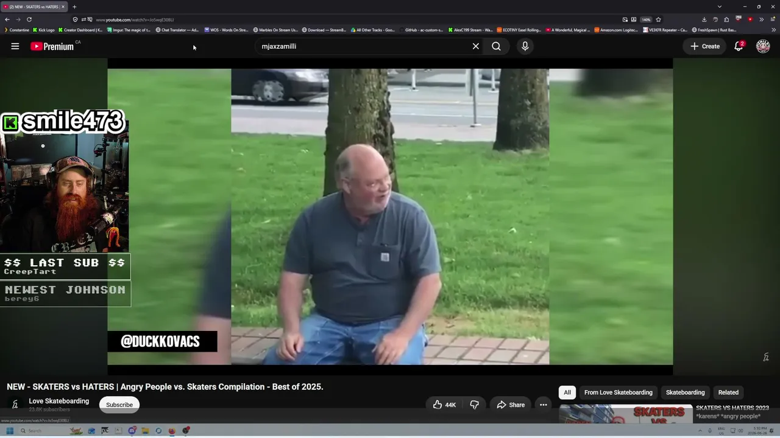Open a new browser tab

pos(74,7)
